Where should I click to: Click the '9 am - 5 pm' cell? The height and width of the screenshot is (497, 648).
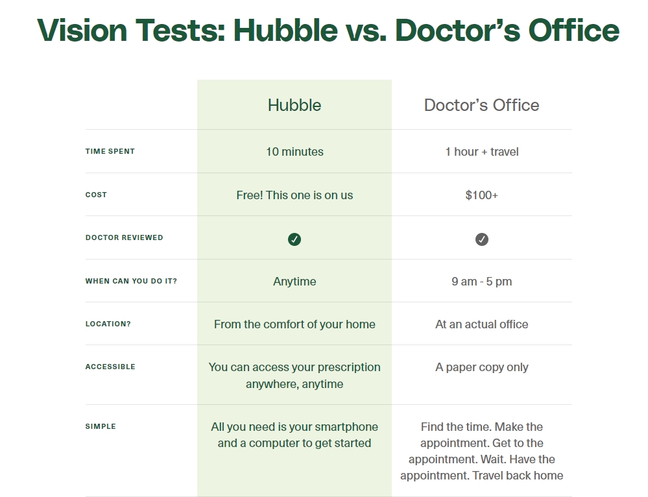482,282
